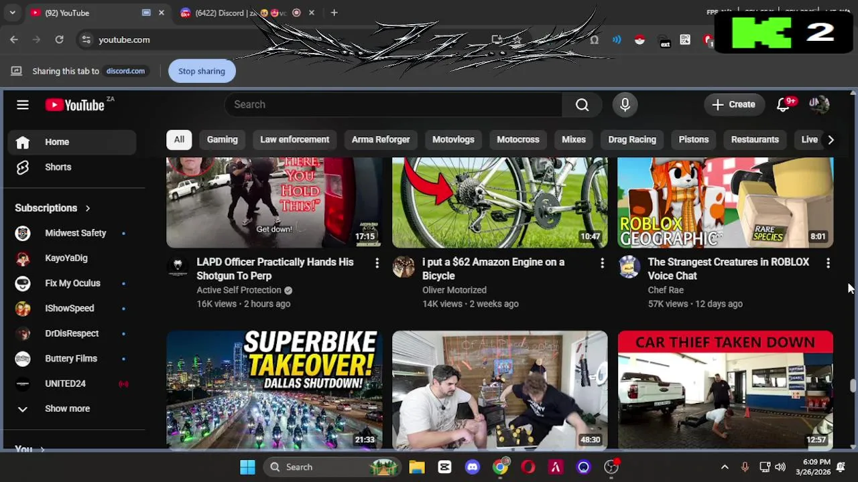Viewport: 858px width, 482px height.
Task: Reload the page in Chrome
Action: click(59, 39)
